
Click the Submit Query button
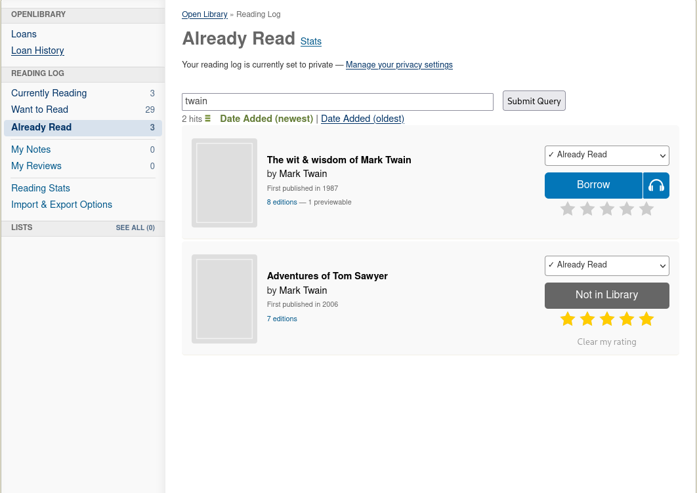click(534, 101)
